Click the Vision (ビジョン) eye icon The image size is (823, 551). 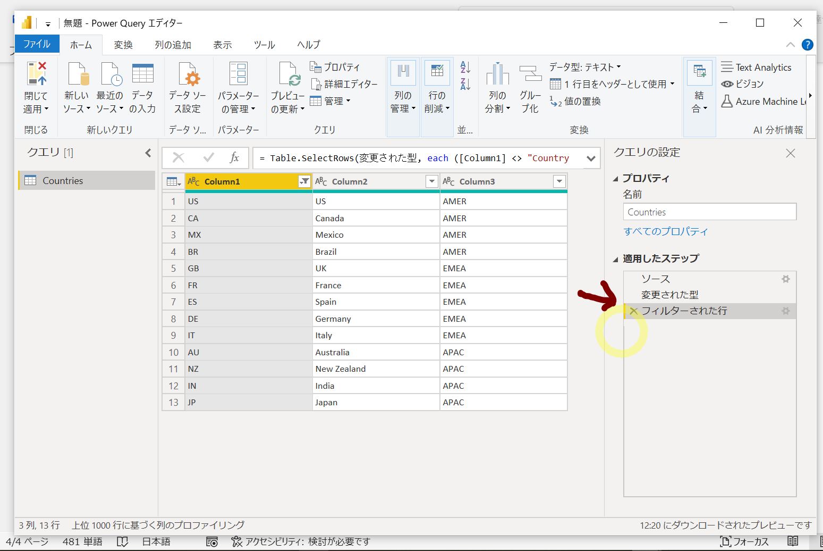[x=727, y=84]
